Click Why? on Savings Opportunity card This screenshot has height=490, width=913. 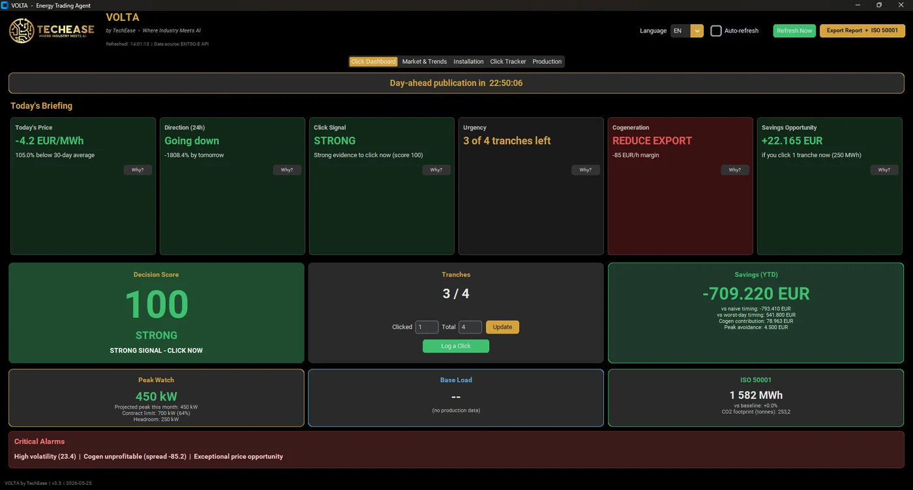click(884, 170)
